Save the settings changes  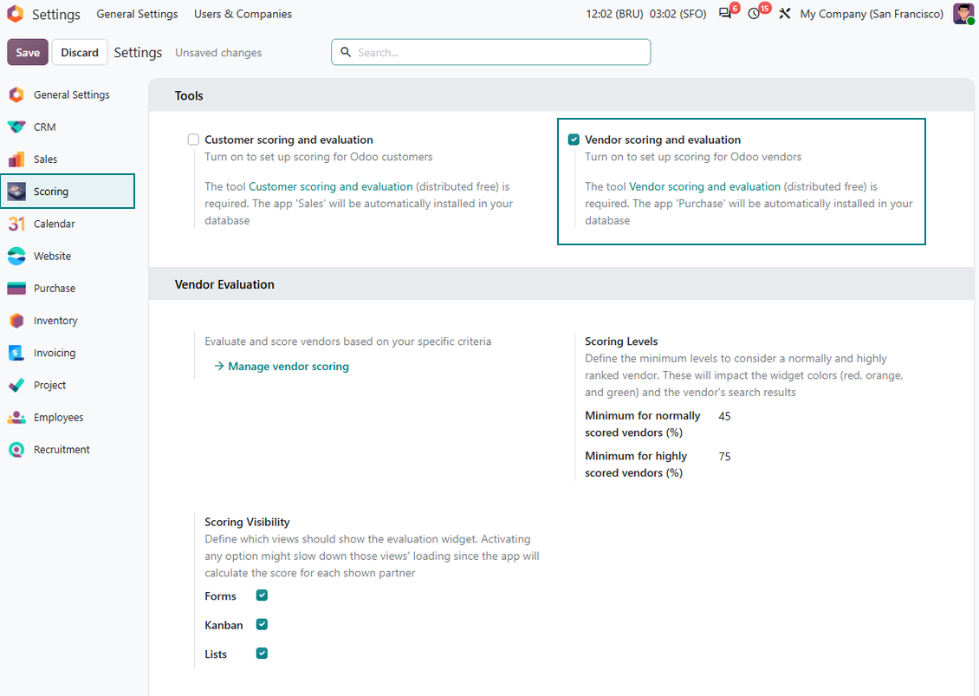point(28,53)
